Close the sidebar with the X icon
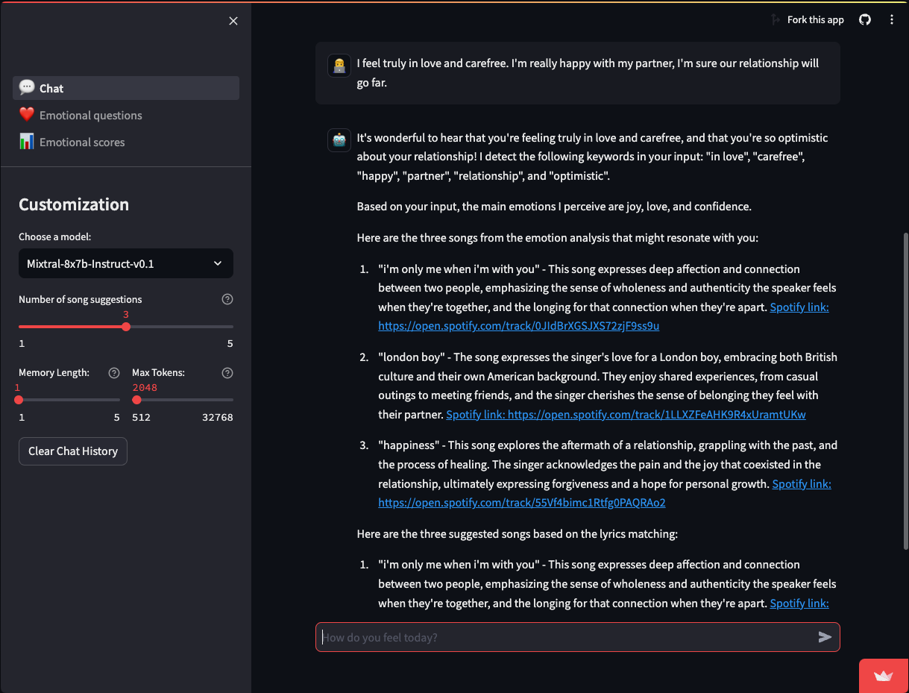The image size is (909, 693). pos(233,21)
